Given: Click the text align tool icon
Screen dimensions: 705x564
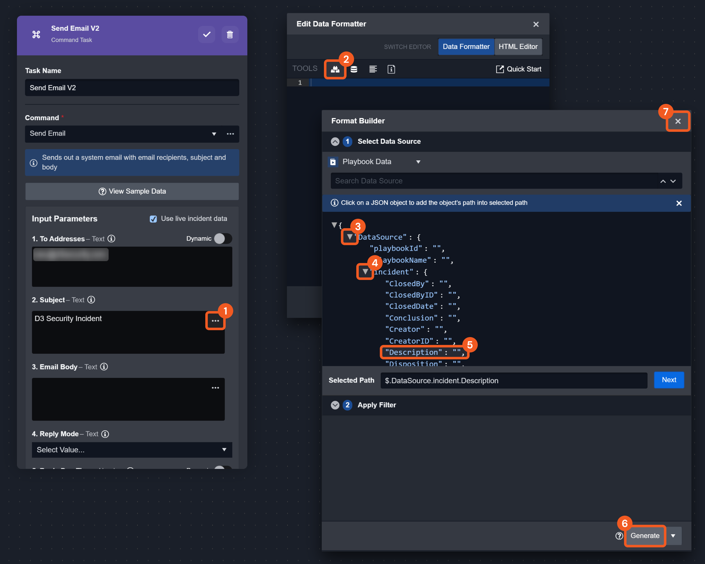Looking at the screenshot, I should pos(373,69).
